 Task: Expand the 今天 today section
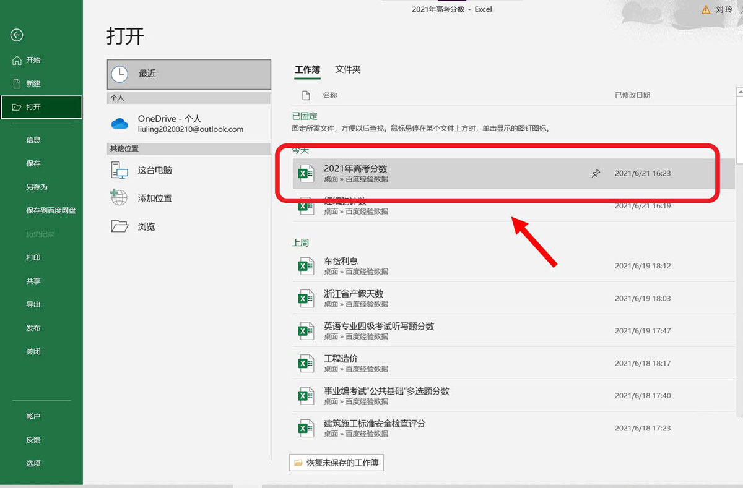pos(300,150)
